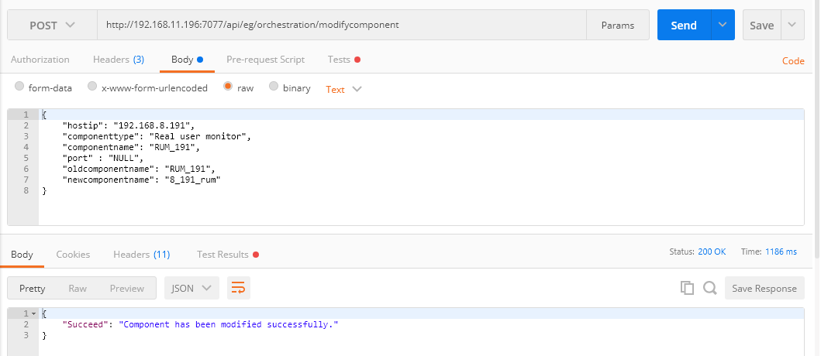Screen dimensions: 821x356
Task: Open the Code snippet link
Action: (793, 60)
